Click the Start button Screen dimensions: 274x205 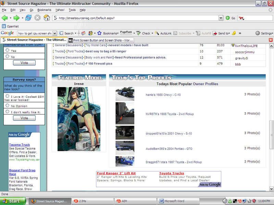click(x=13, y=201)
